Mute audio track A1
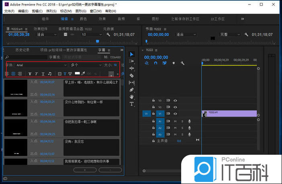This screenshot has width=282, height=184. [175, 121]
